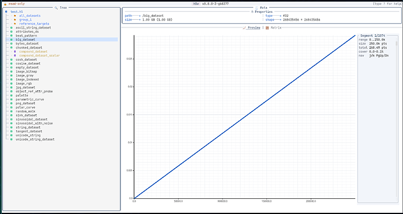Click the green icon of image_gray
Viewport: 403px width, 214px height.
(x=12, y=75)
